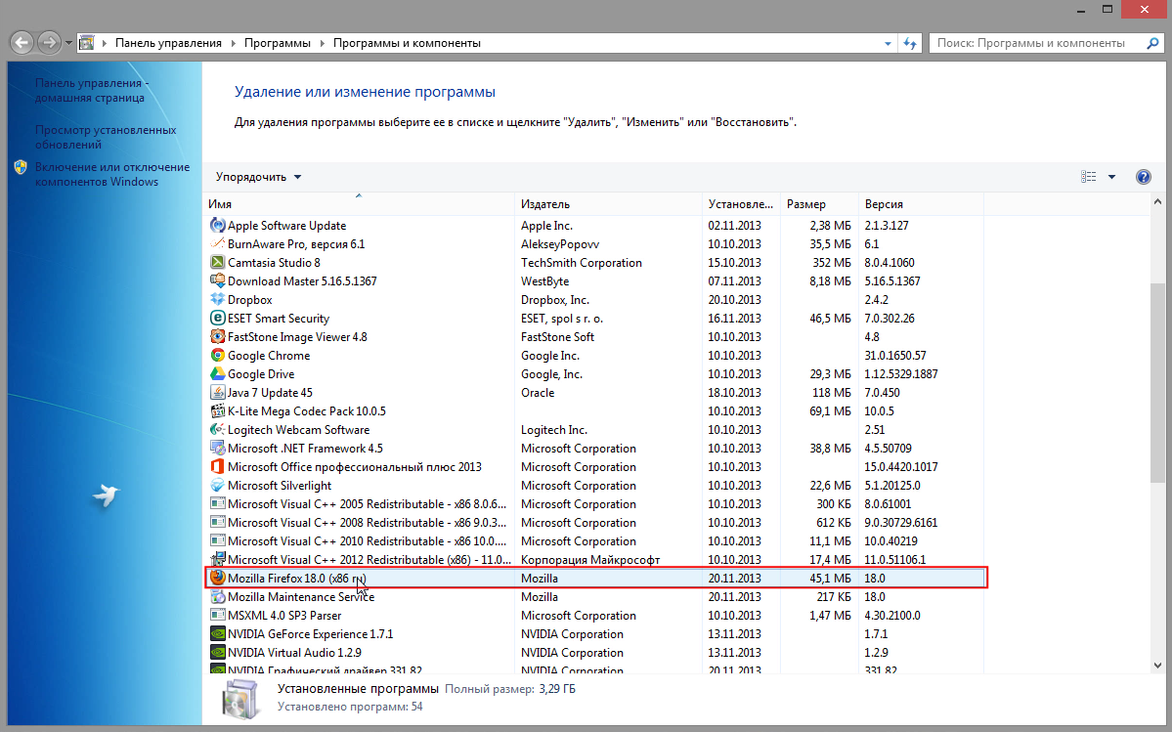Sort by the Установлено date column header
This screenshot has width=1172, height=732.
[x=741, y=204]
